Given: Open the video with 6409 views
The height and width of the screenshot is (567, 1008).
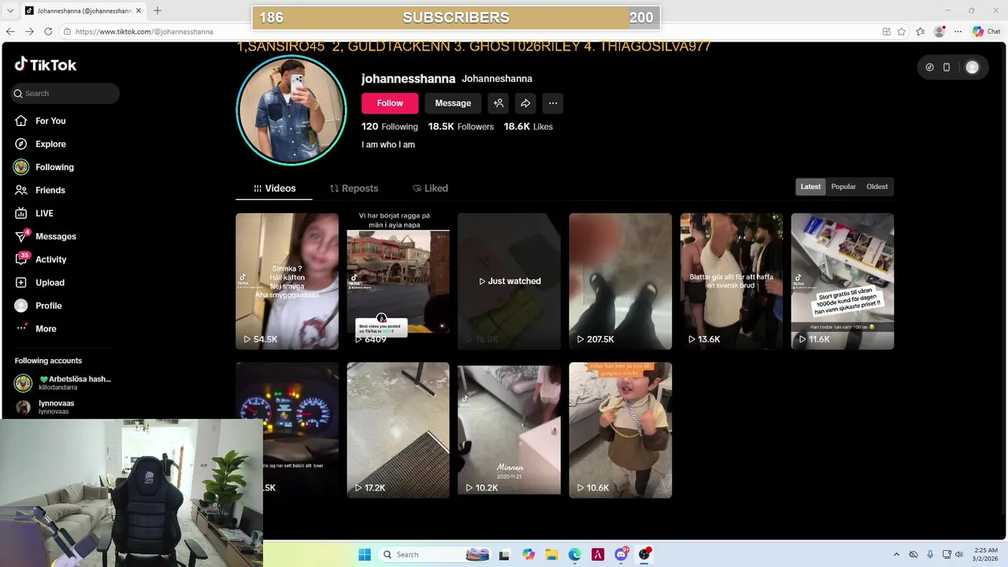Looking at the screenshot, I should click(x=398, y=281).
